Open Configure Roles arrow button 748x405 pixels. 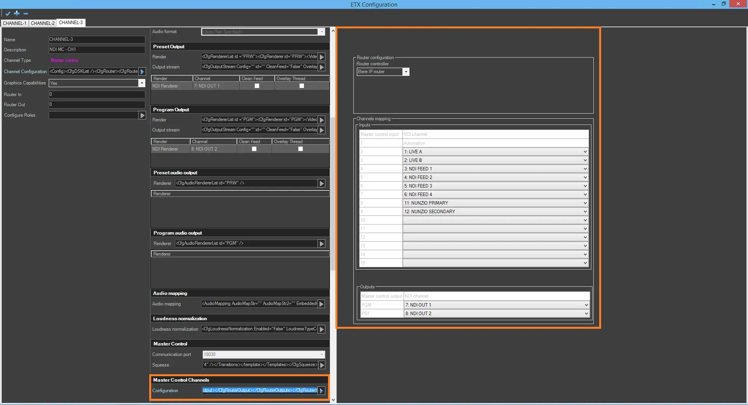142,116
